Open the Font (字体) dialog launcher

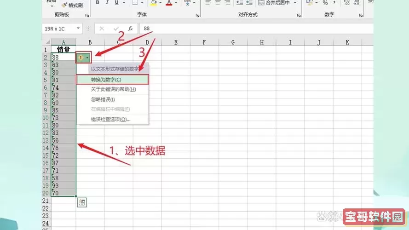[x=197, y=16]
